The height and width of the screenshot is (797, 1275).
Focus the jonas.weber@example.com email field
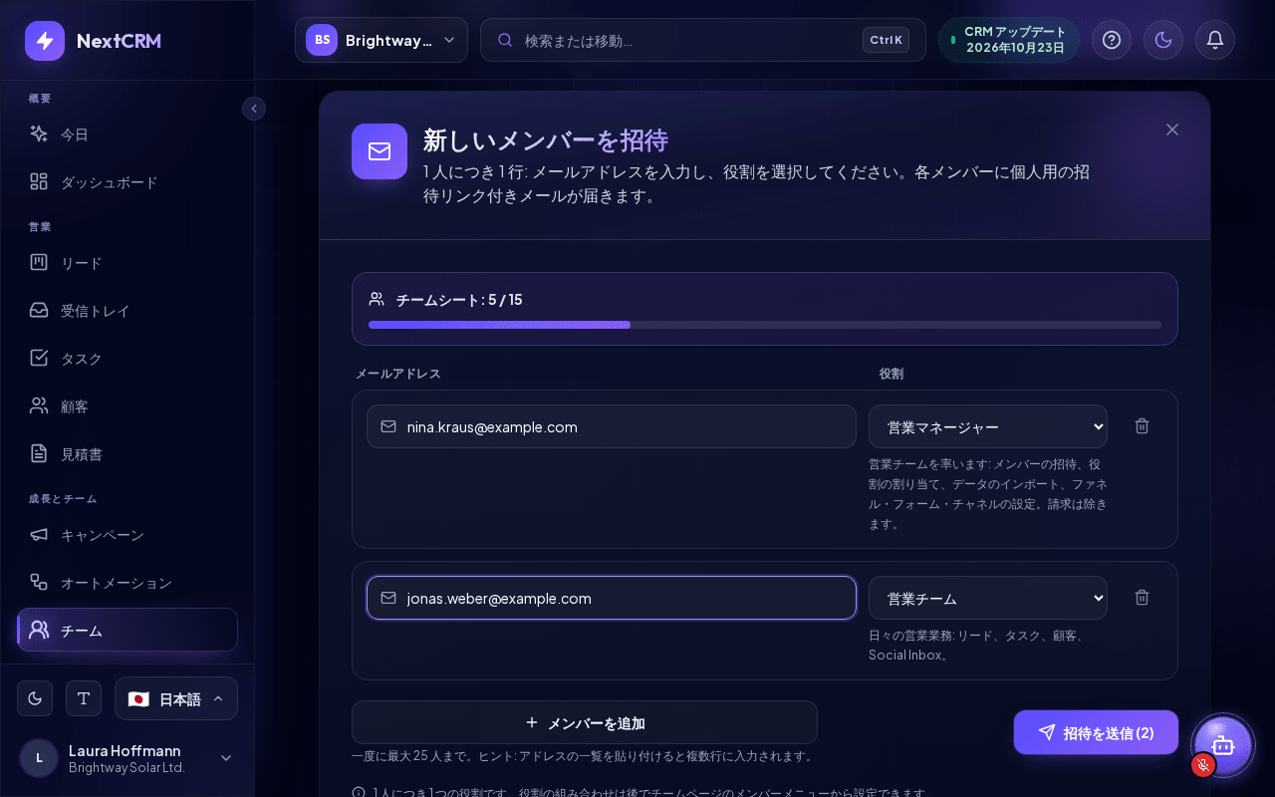612,598
